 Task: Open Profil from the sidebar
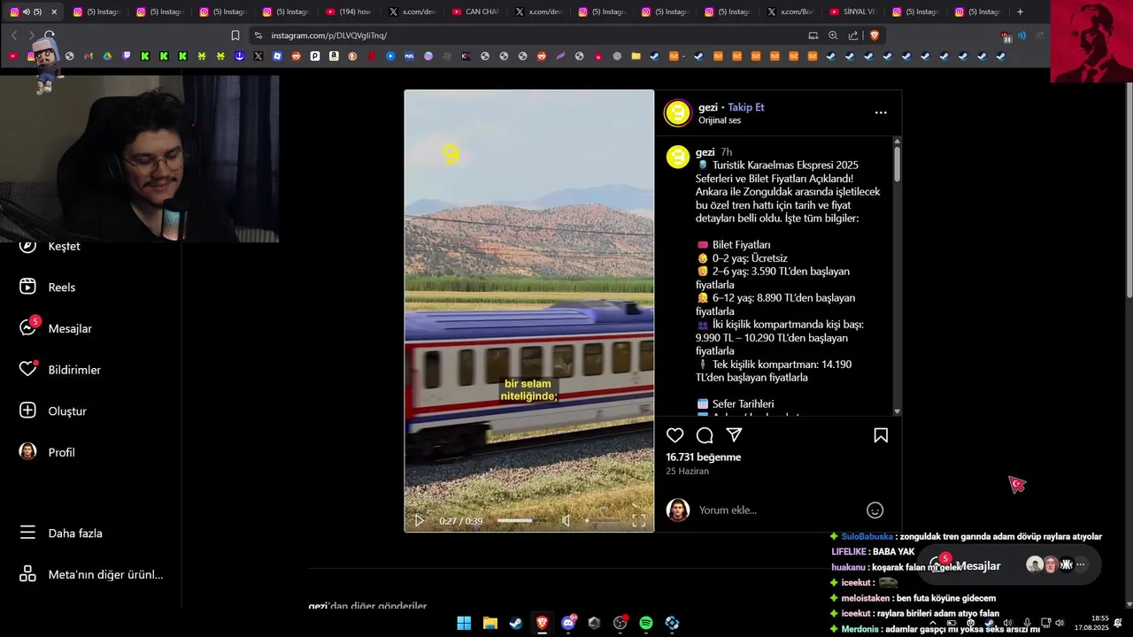pyautogui.click(x=48, y=452)
